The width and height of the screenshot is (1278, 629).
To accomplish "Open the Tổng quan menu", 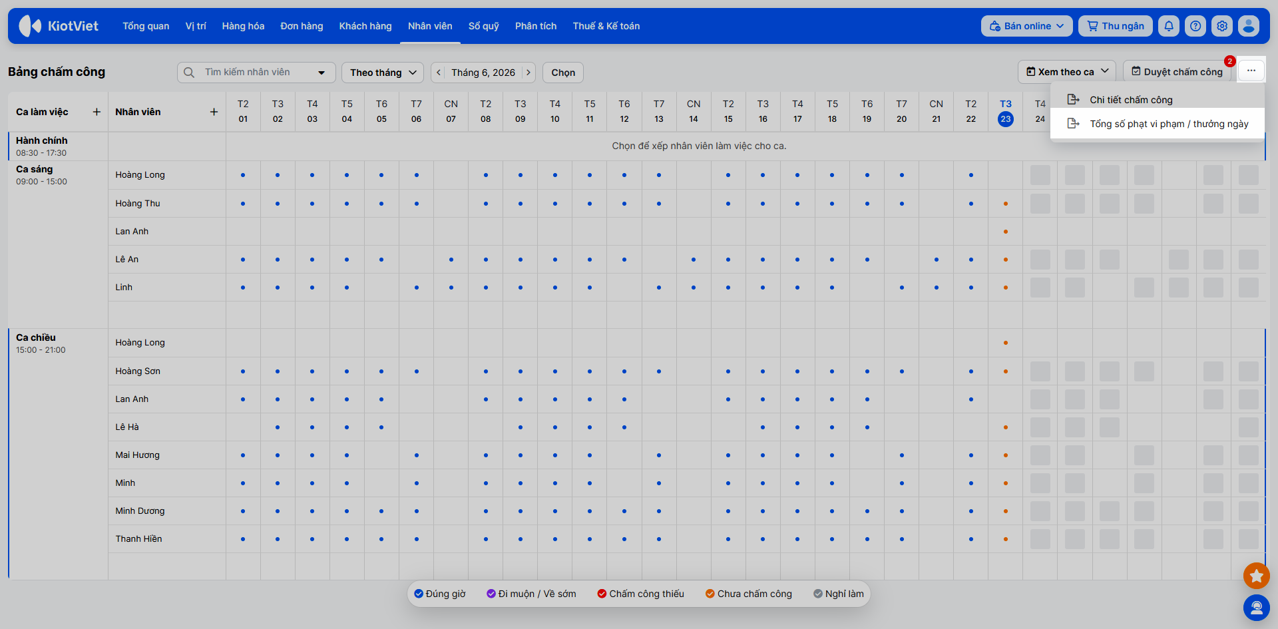I will [x=146, y=26].
